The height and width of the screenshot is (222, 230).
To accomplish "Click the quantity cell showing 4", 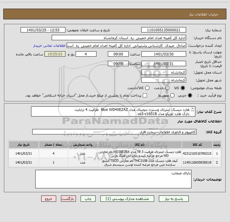I will click(53, 153).
